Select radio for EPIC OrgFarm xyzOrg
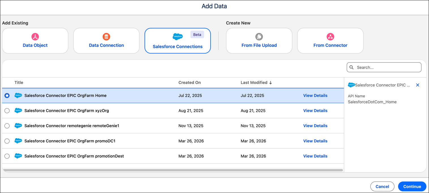Viewport: 429px width, 193px height. [x=7, y=111]
